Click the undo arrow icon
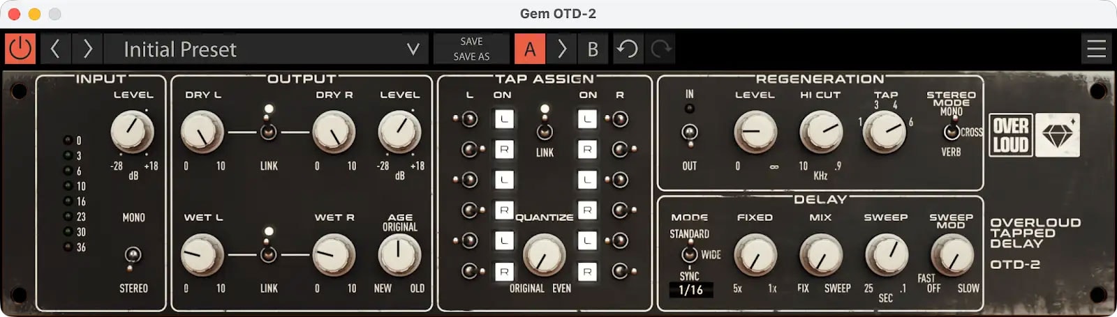 [x=627, y=49]
